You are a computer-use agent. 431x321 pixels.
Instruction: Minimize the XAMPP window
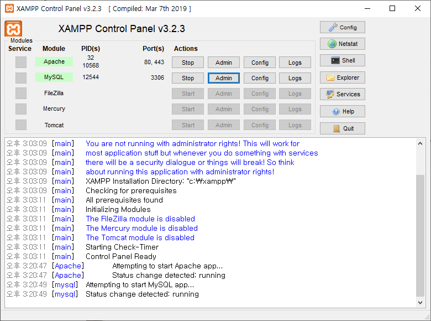pyautogui.click(x=367, y=8)
